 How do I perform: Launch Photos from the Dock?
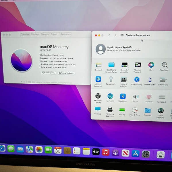coord(39,150)
